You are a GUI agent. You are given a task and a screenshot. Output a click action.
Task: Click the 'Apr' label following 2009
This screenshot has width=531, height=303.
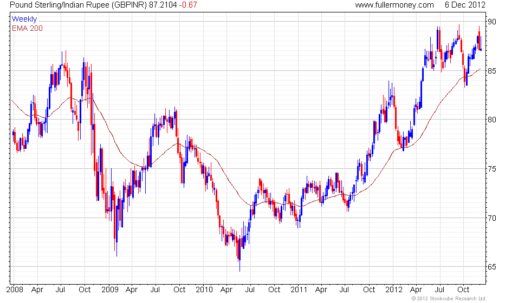click(x=132, y=290)
